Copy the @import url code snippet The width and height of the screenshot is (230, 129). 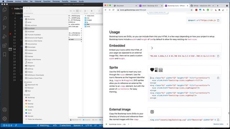tap(218, 20)
